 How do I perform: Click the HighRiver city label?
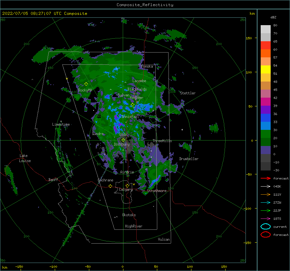134,226
